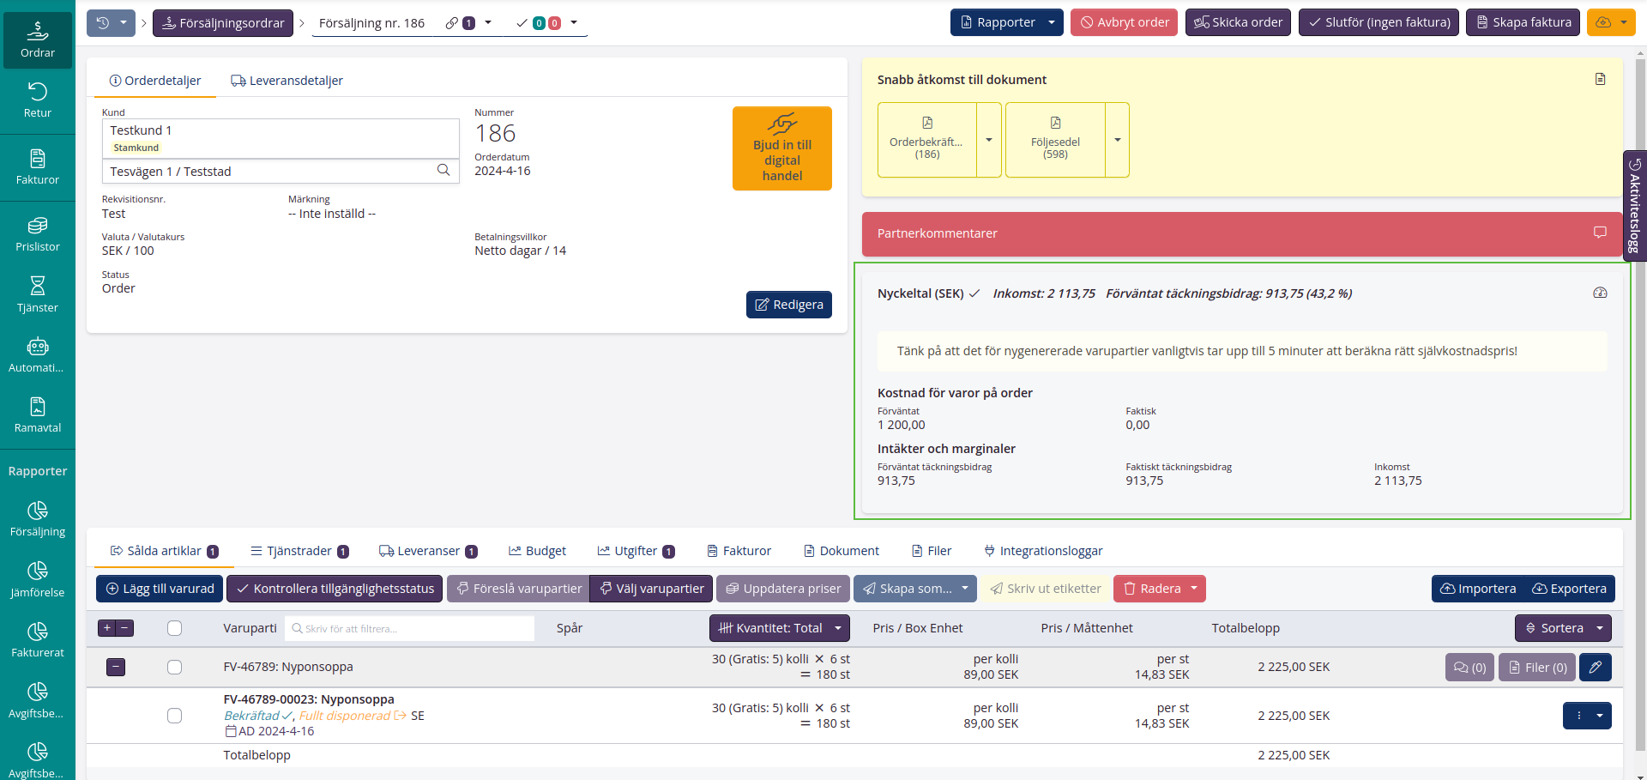
Task: Click the Partnerkommentarer comment icon
Action: click(1600, 233)
